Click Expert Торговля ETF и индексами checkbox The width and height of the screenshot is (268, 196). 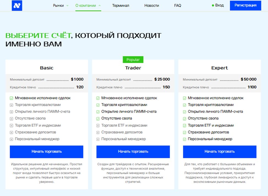[185, 126]
